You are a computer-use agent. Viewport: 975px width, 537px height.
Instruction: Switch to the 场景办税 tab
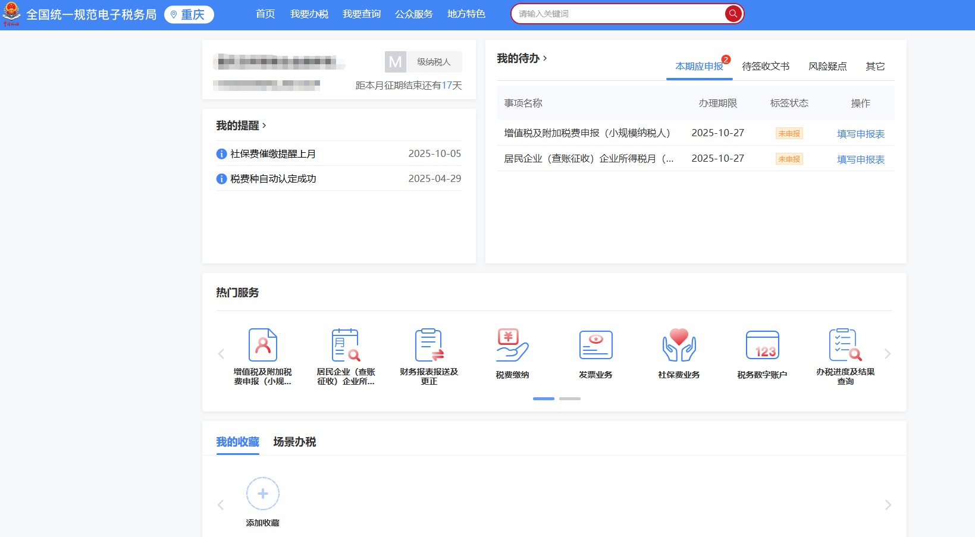coord(294,442)
